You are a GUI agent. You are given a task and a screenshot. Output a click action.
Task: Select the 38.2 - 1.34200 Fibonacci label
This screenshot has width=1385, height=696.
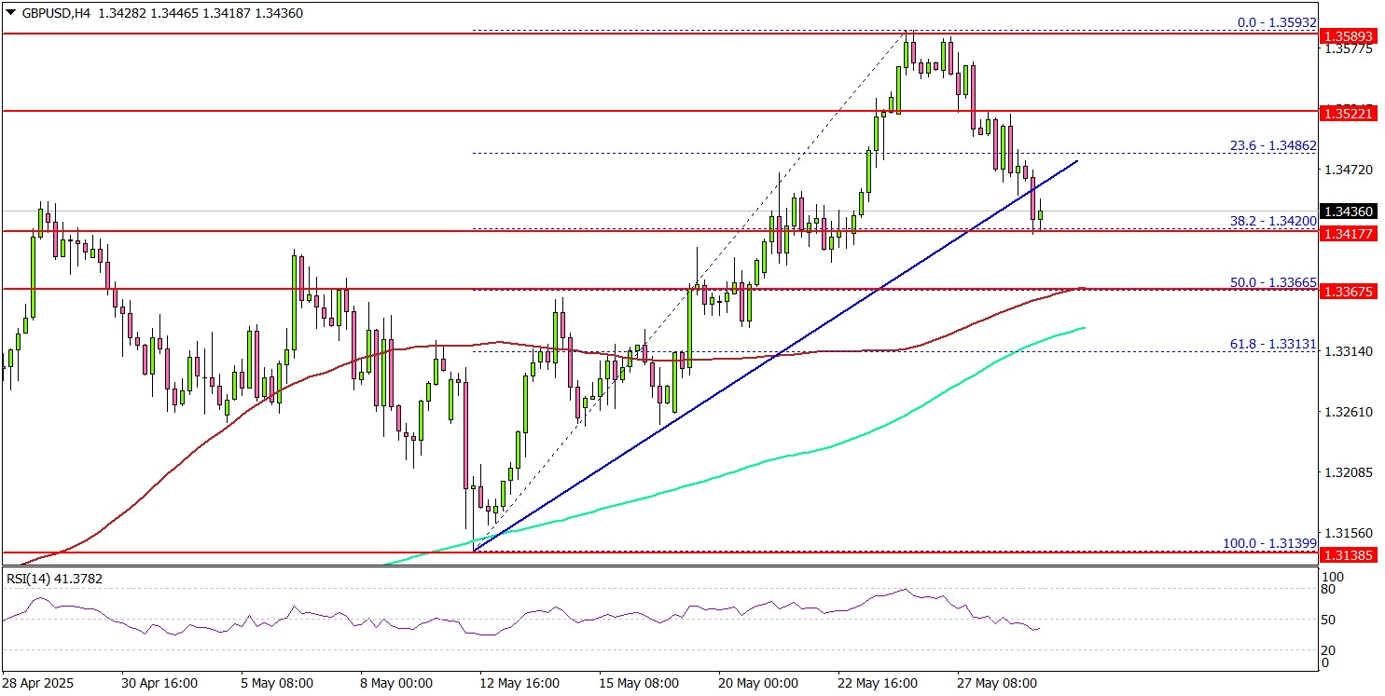click(1275, 222)
